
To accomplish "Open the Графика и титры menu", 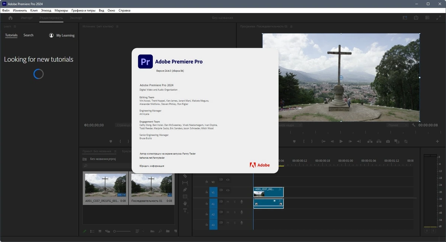I will (84, 10).
